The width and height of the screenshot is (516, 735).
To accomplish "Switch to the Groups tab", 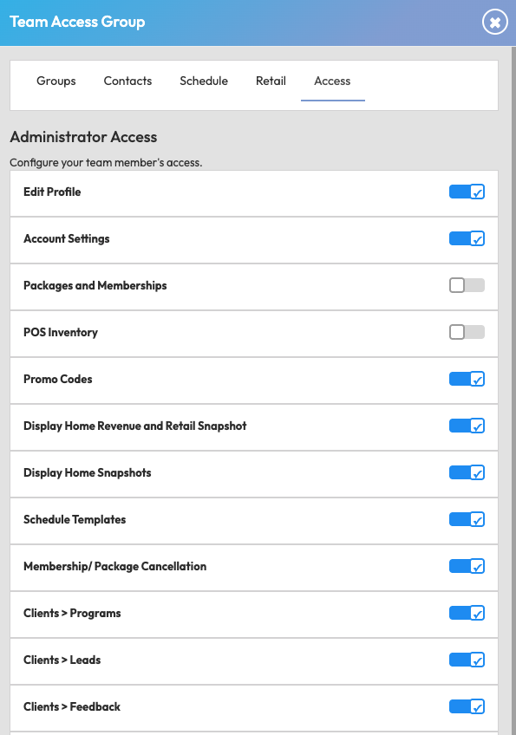I will click(x=56, y=81).
